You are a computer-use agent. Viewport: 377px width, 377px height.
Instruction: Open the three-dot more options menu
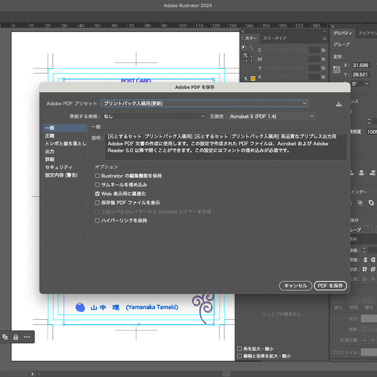[26, 337]
